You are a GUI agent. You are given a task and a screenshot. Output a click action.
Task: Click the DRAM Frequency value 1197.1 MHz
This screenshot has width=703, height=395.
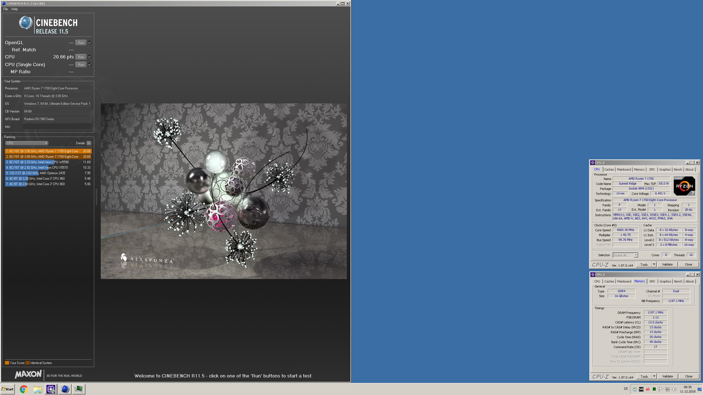pos(655,312)
